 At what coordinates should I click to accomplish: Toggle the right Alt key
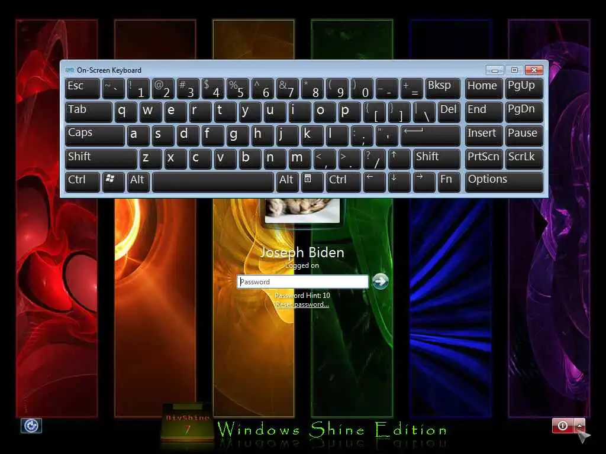coord(287,182)
